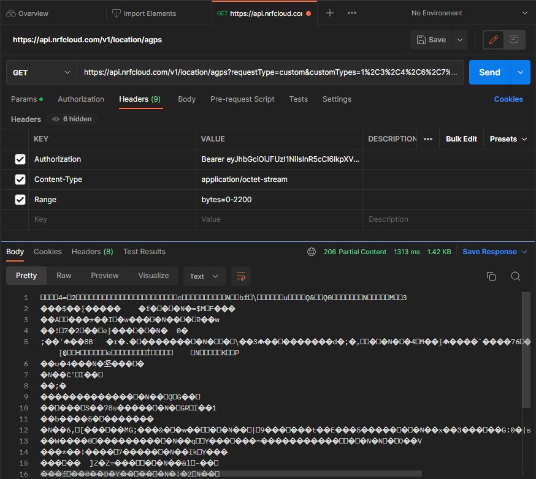Disable the Range header checkbox

tap(20, 200)
